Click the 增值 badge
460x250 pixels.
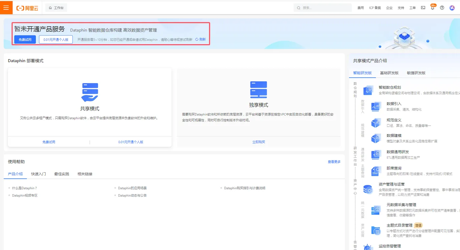pos(418,225)
